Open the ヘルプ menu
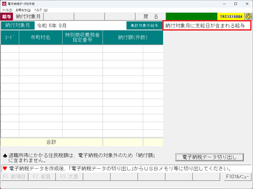Viewport: 253px width, 189px height. (41, 10)
